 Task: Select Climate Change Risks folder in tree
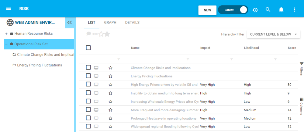tap(43, 55)
